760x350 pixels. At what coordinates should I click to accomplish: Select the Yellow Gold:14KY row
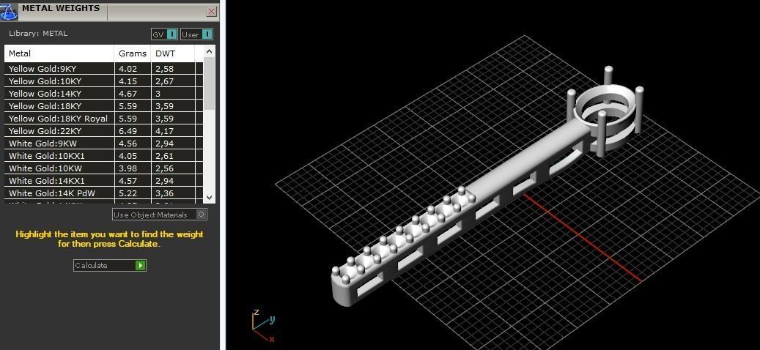pyautogui.click(x=104, y=94)
